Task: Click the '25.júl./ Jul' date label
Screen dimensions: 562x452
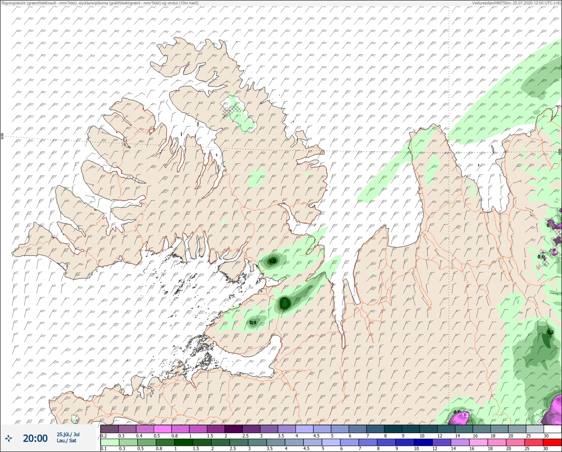Action: pos(68,434)
